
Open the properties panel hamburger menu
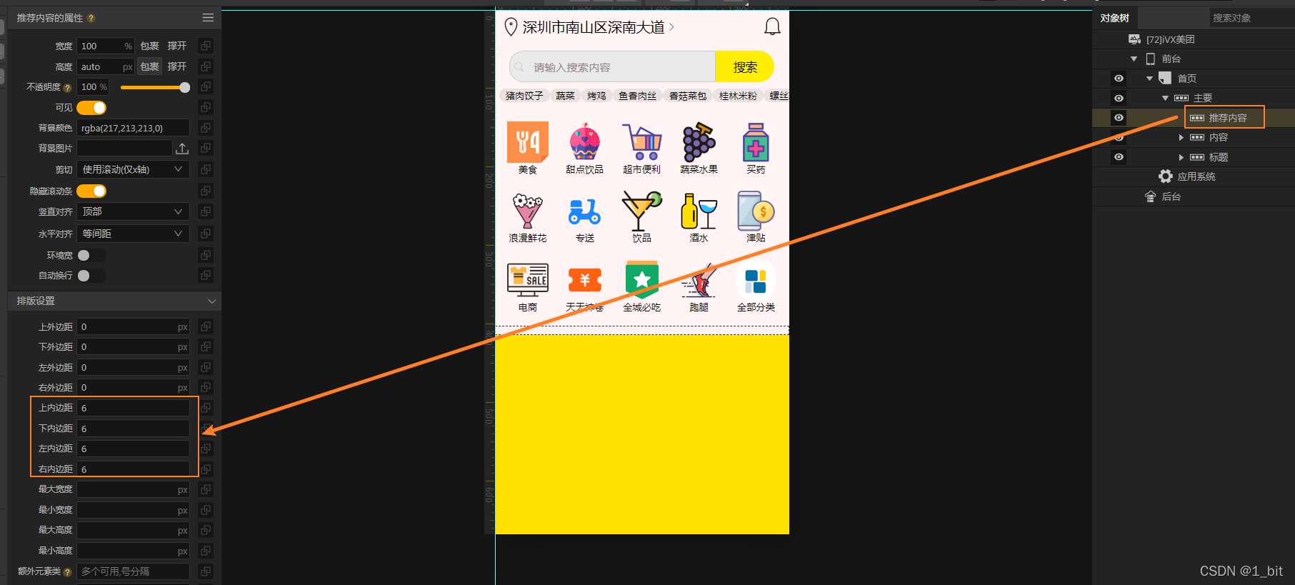[x=208, y=18]
